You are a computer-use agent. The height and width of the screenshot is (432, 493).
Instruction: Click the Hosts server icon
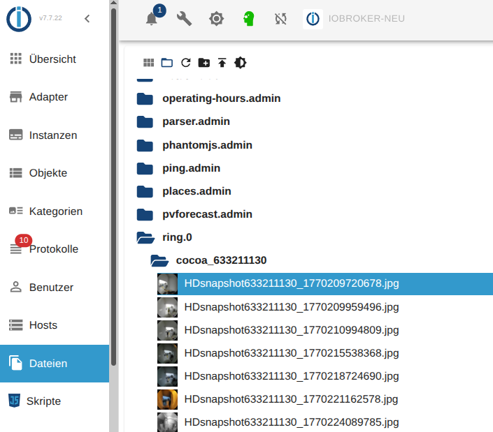[x=15, y=325]
